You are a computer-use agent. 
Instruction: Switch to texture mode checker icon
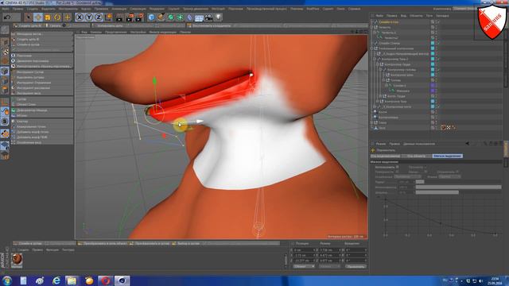(x=5, y=52)
